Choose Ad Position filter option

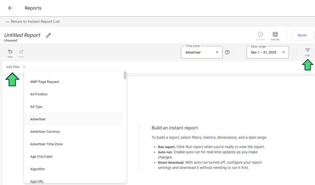[39, 94]
